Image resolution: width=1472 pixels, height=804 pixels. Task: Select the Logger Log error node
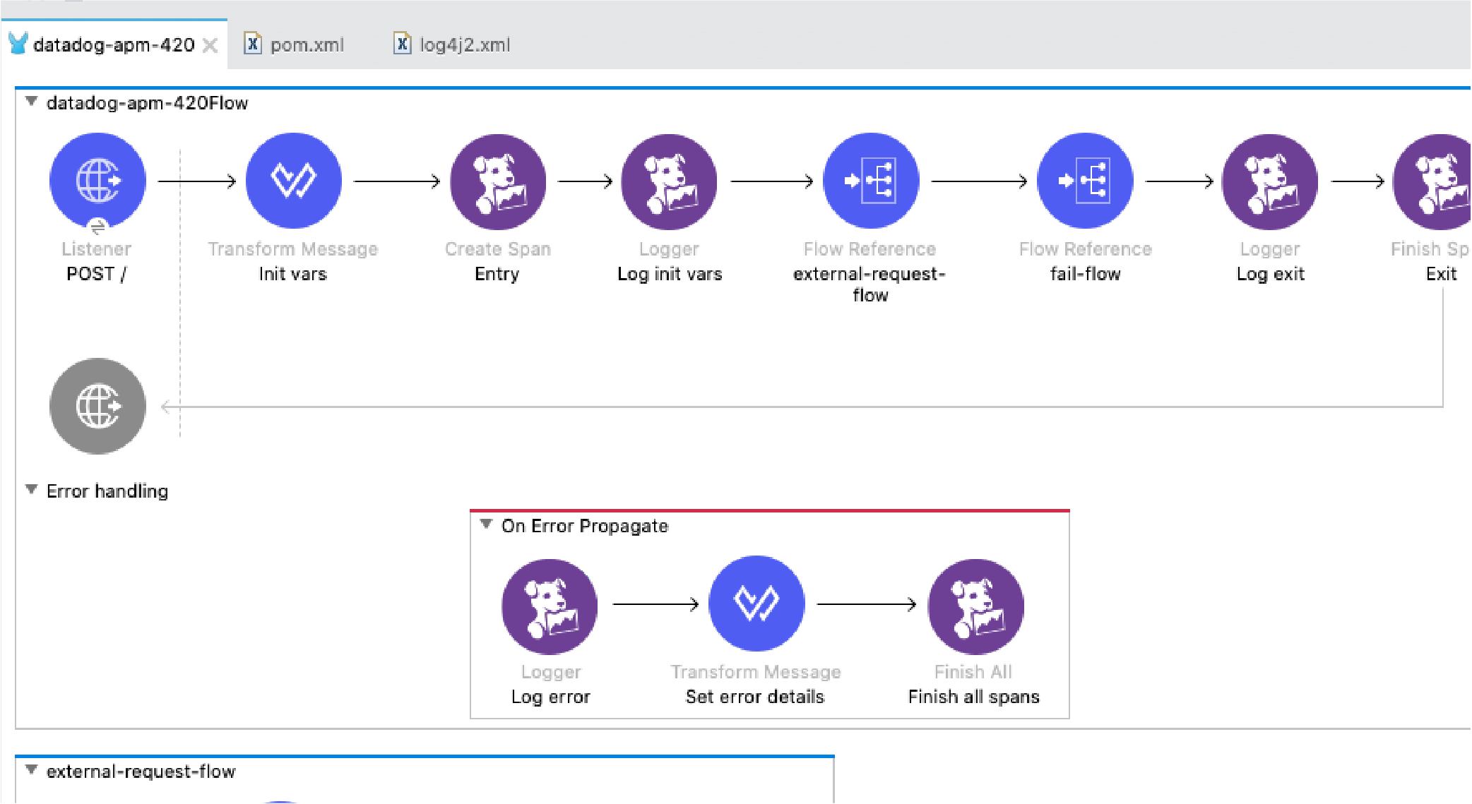(x=550, y=606)
